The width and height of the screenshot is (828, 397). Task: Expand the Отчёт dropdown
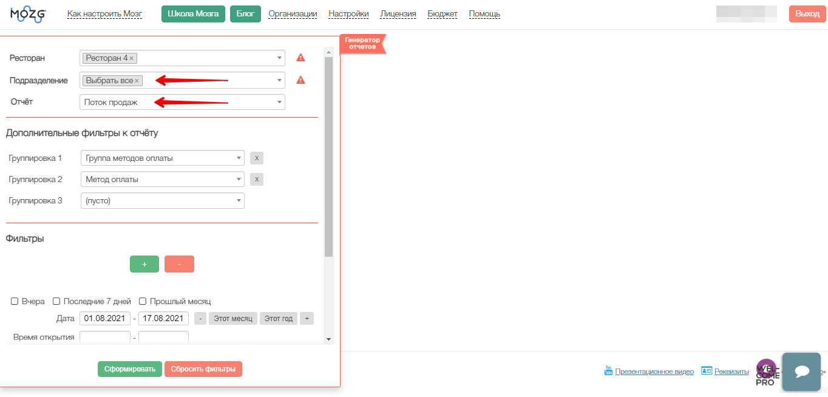(x=182, y=102)
